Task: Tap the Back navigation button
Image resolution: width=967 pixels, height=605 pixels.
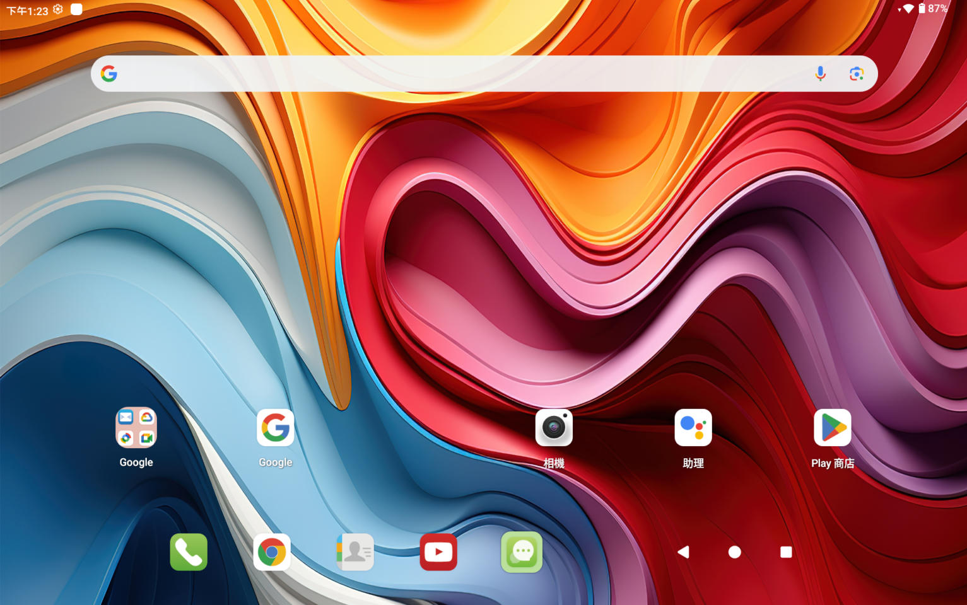Action: coord(683,552)
